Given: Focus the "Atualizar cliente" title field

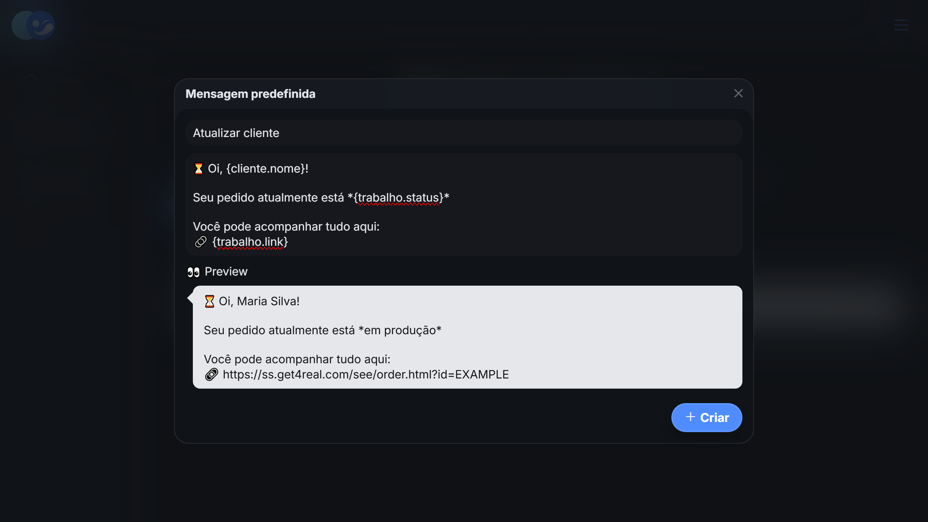Looking at the screenshot, I should tap(463, 133).
